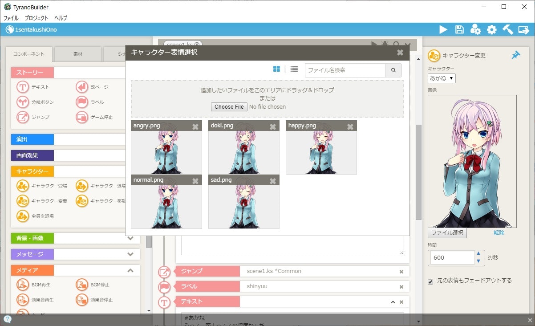This screenshot has width=535, height=326.
Task: Select the BGM停止 component icon
Action: pos(81,285)
